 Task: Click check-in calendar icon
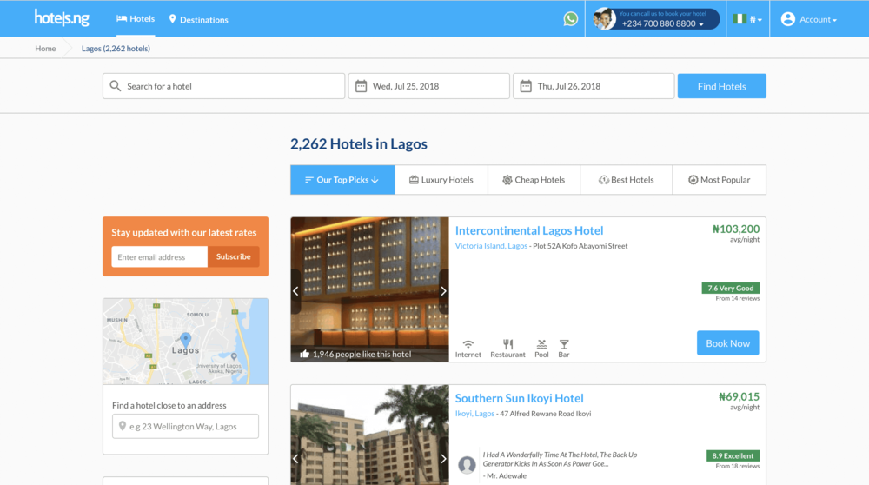[x=361, y=86]
